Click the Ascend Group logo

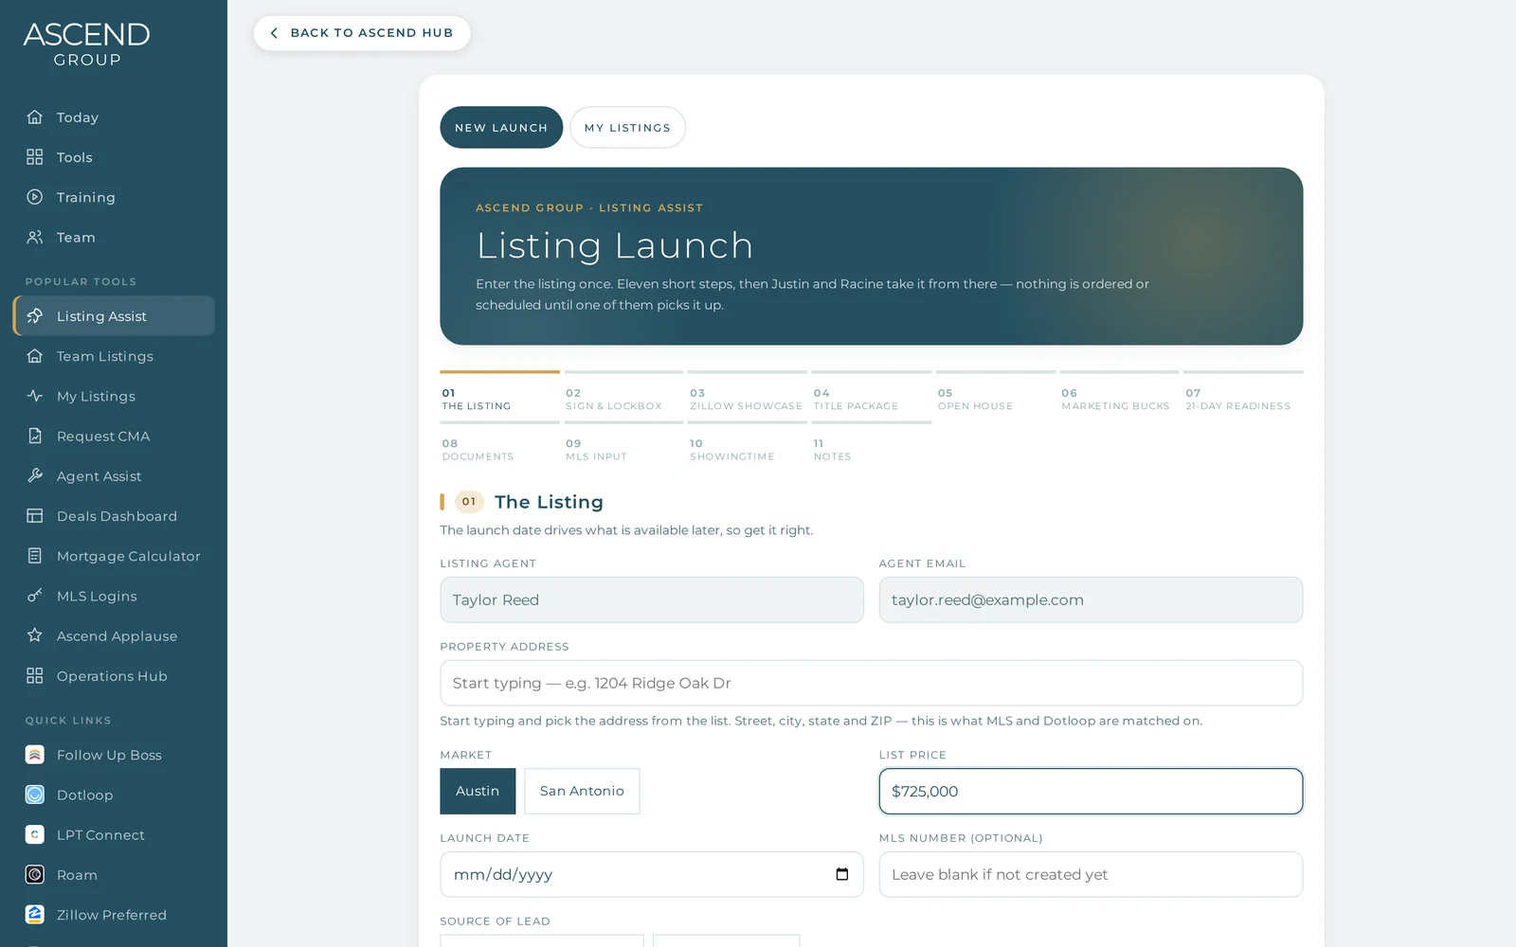(x=86, y=45)
